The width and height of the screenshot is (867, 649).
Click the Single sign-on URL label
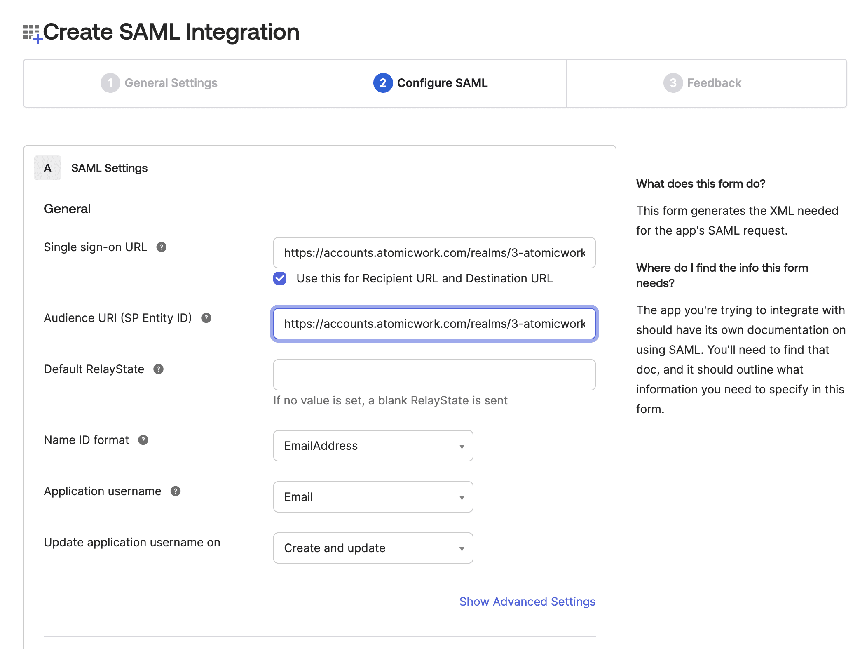(x=95, y=247)
